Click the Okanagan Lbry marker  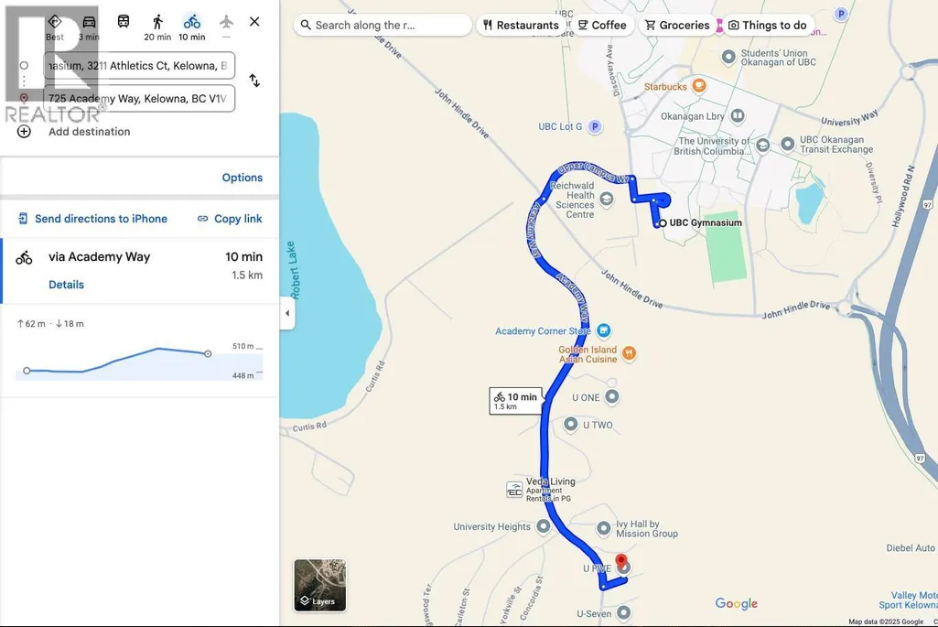point(738,115)
